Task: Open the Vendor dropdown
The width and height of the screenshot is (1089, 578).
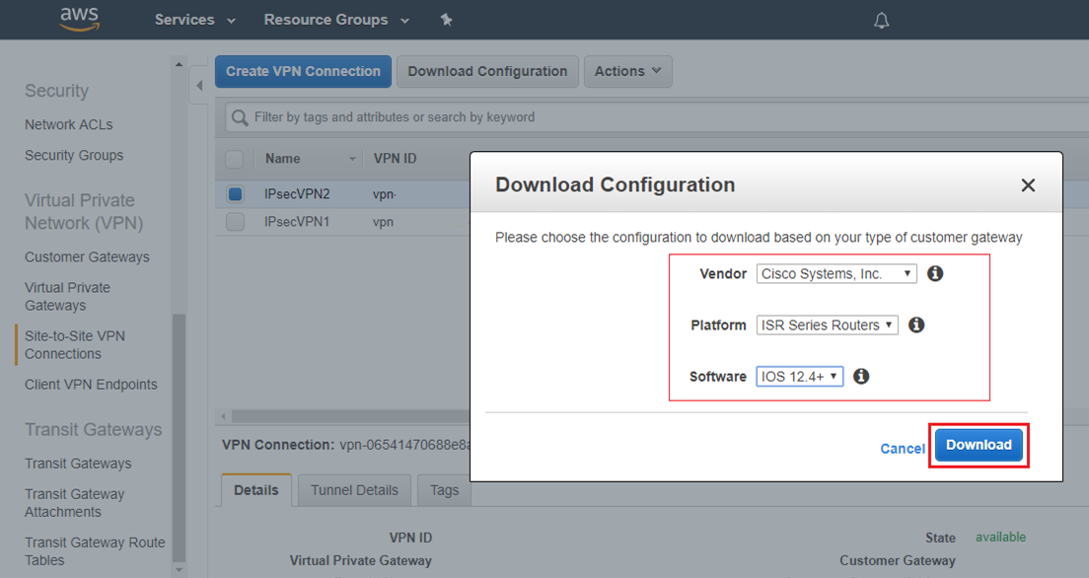Action: click(x=836, y=274)
